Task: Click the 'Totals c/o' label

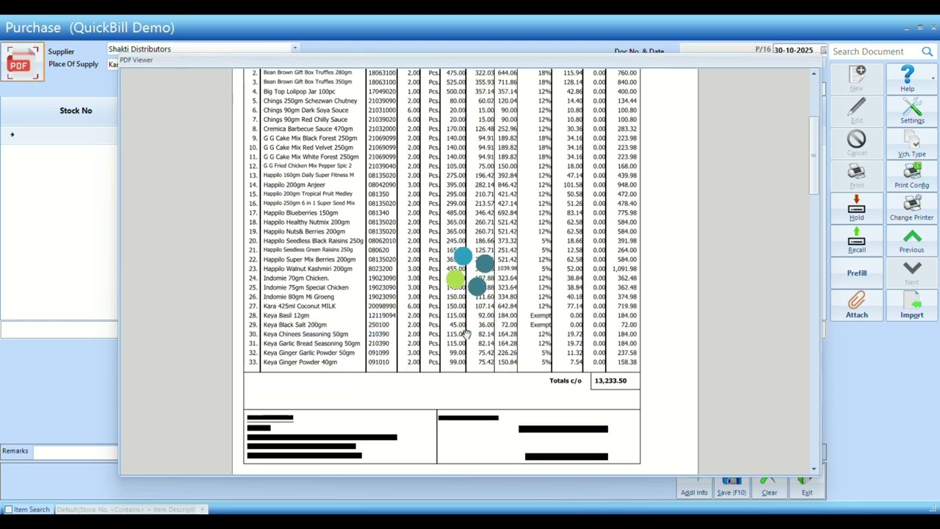Action: [x=565, y=381]
